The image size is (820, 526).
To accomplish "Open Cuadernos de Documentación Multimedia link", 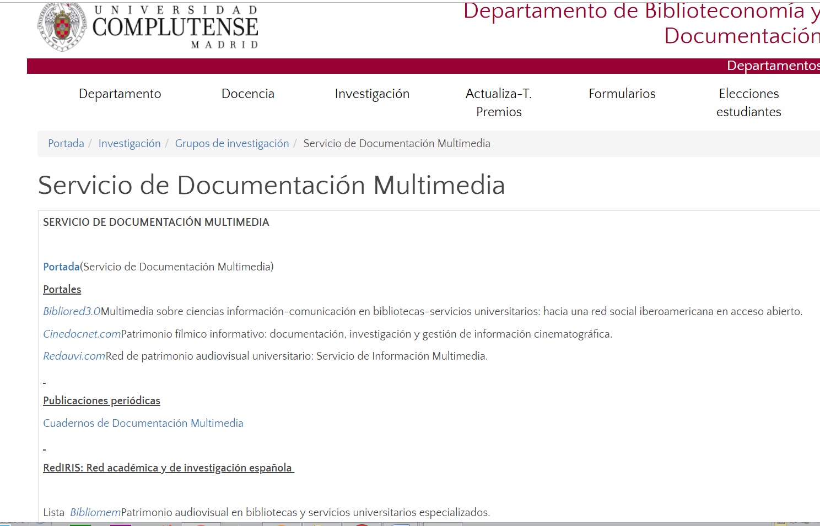I will (x=143, y=423).
